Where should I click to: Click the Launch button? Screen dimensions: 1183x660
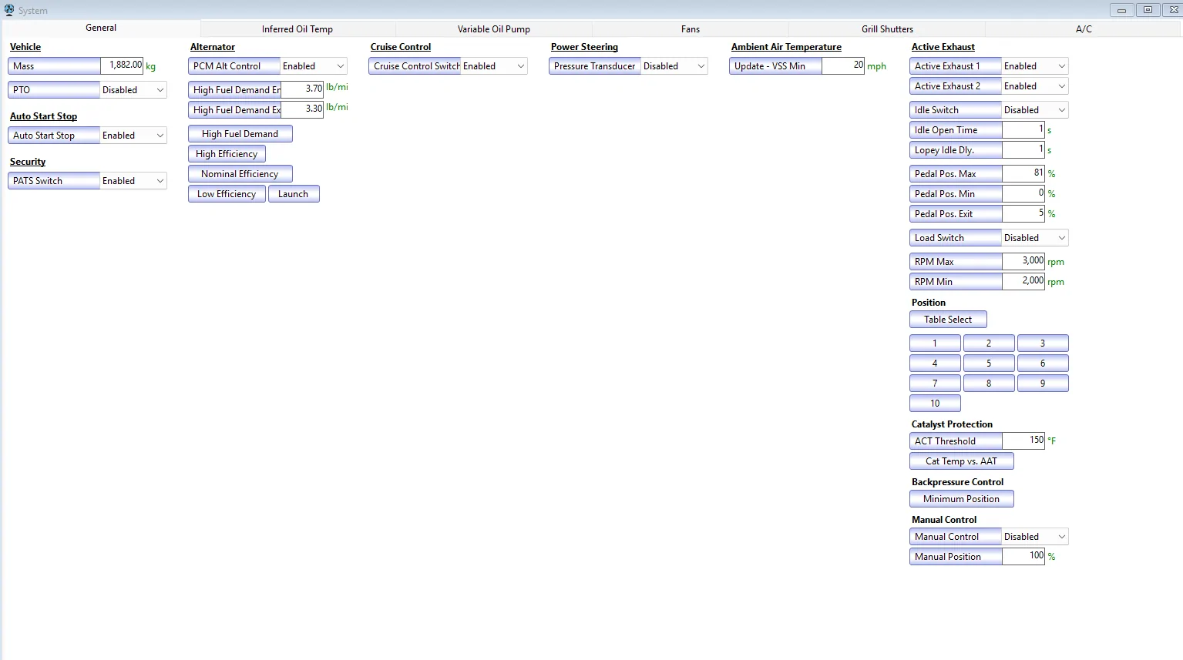coord(294,194)
